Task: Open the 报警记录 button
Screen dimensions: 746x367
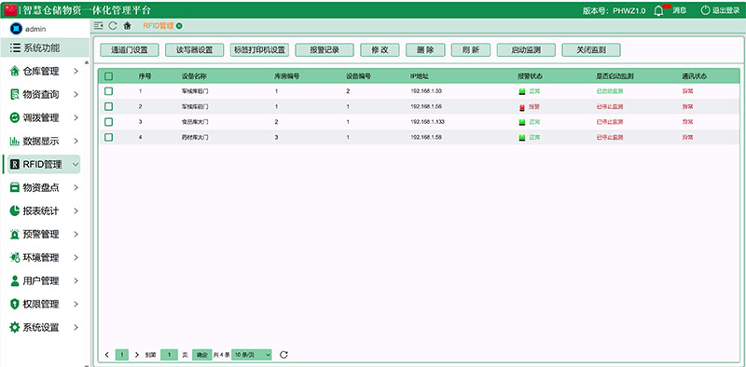Action: click(325, 50)
